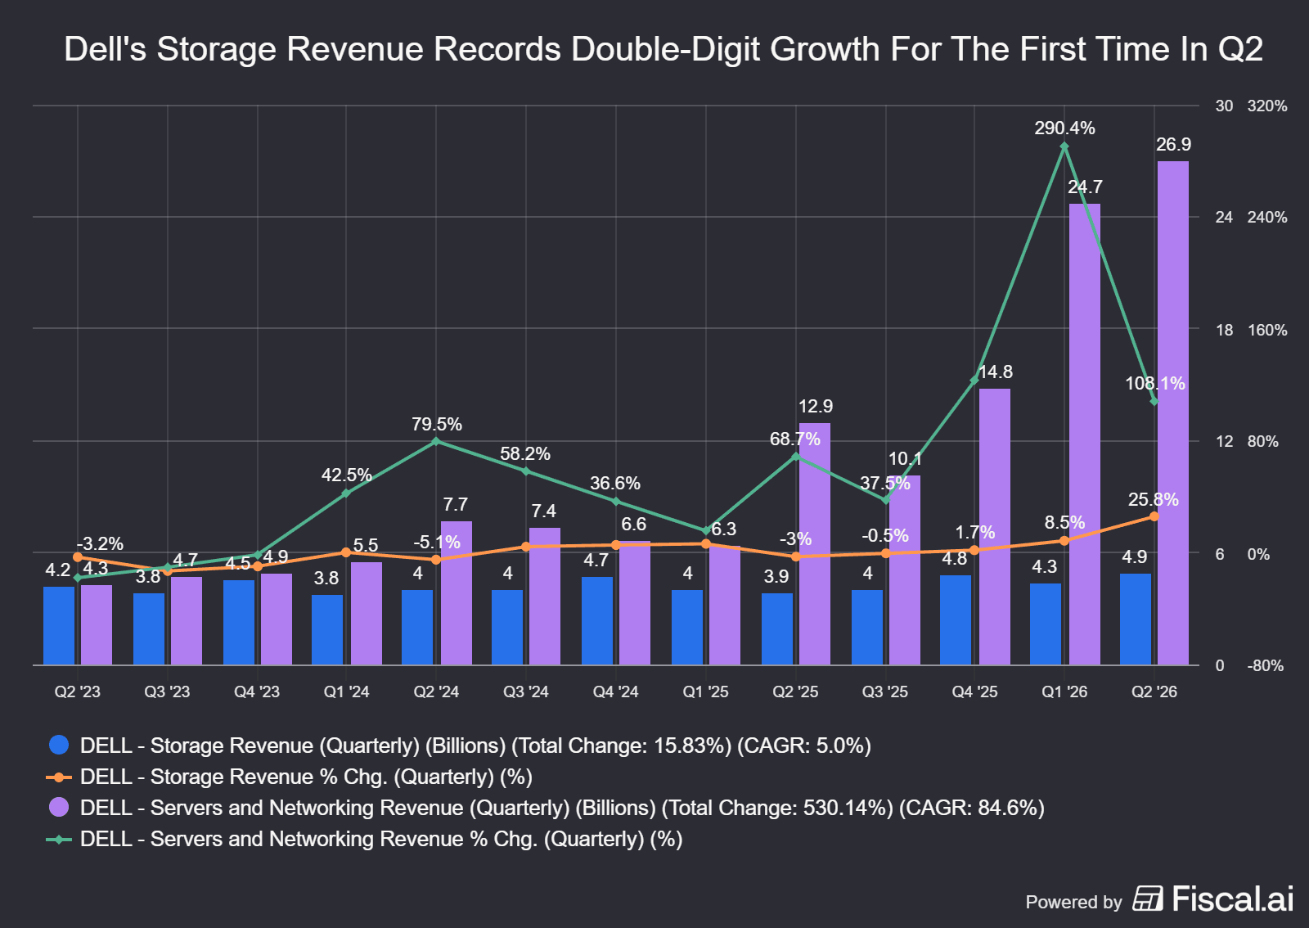Viewport: 1309px width, 928px height.
Task: Click the Q1 '24 x-axis label
Action: 347,691
